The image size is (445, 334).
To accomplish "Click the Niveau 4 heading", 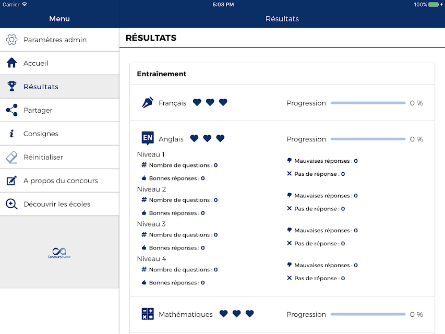I will click(x=151, y=259).
